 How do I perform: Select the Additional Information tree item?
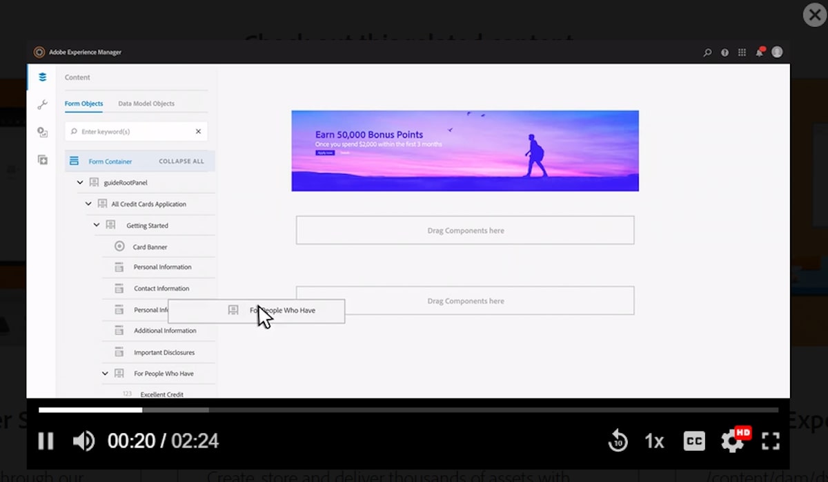(x=165, y=331)
